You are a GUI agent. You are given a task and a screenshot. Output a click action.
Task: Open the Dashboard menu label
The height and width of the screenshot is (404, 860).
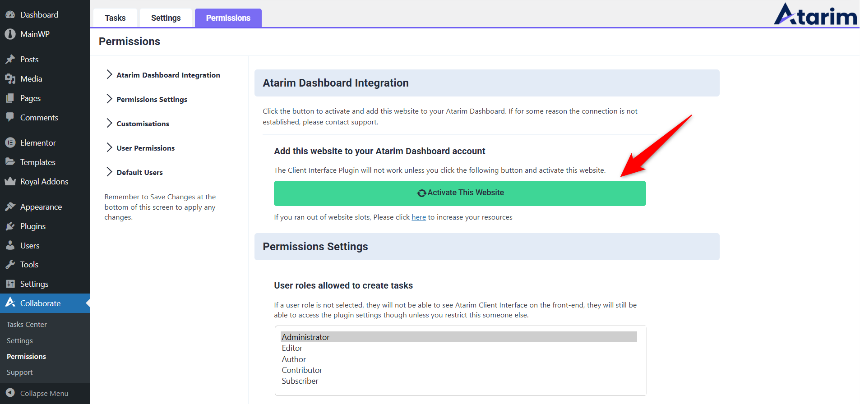tap(39, 14)
